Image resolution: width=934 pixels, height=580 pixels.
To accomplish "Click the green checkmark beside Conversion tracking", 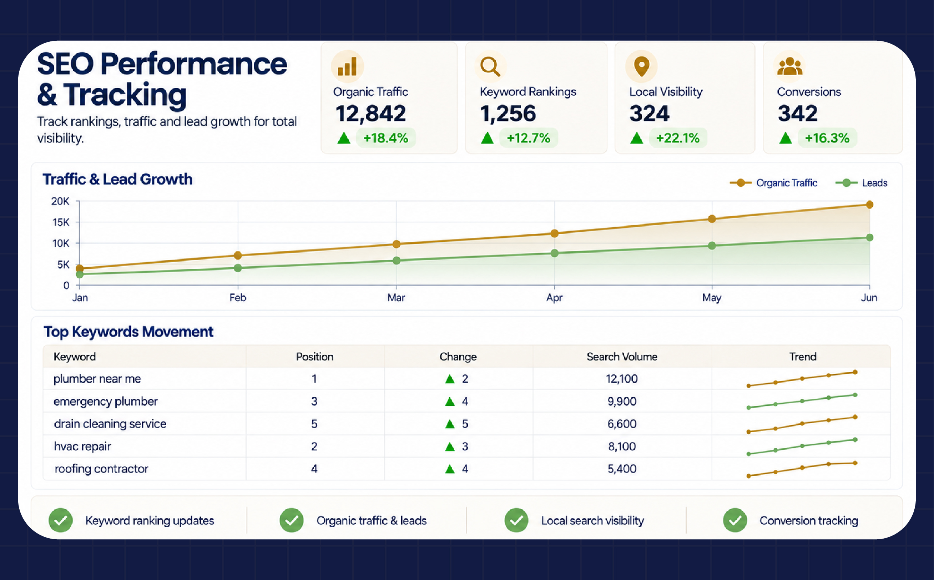I will pyautogui.click(x=735, y=520).
